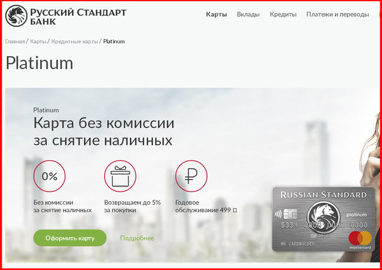Click the gift box circle icon
This screenshot has width=382, height=270.
click(x=121, y=176)
